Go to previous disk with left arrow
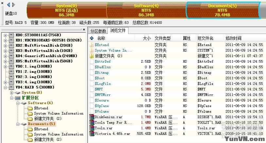Viewport: 266px width, 143px height. tap(8, 5)
